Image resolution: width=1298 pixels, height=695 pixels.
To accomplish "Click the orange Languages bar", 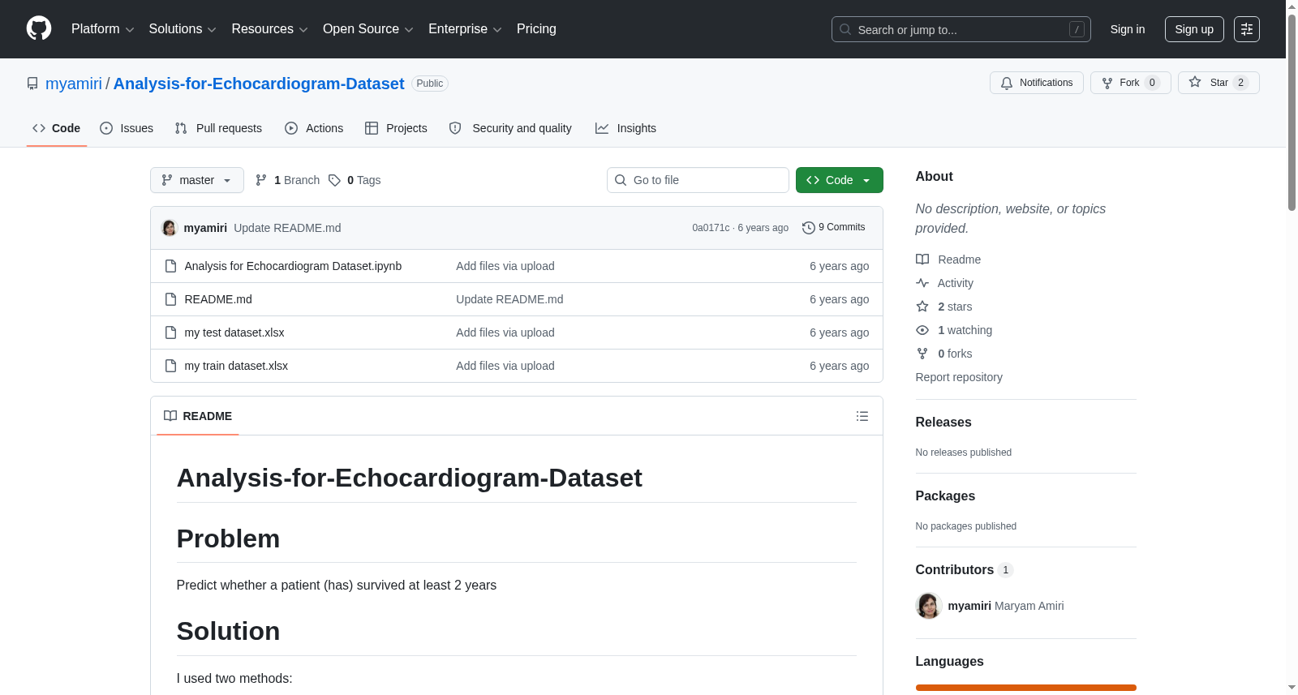I will coord(1026,688).
